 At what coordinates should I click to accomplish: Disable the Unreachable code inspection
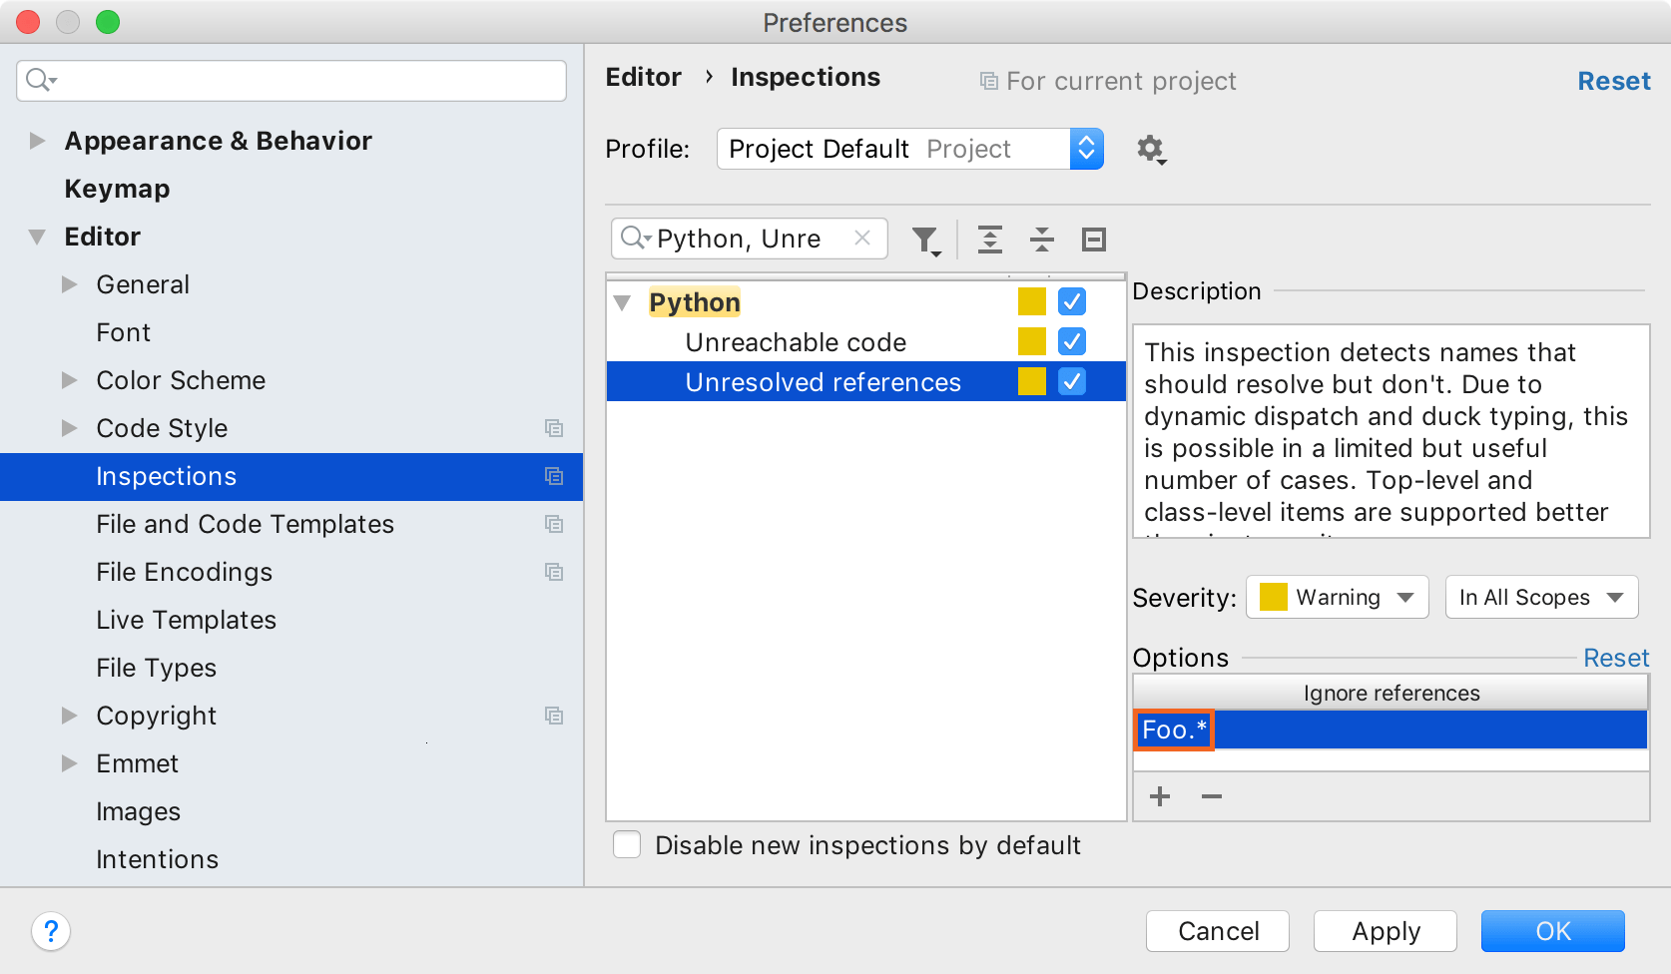(1070, 341)
